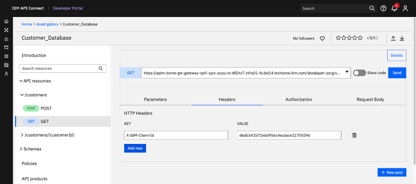Image resolution: width=416 pixels, height=184 pixels.
Task: Select the POST operation under /customers
Action: coord(63,108)
